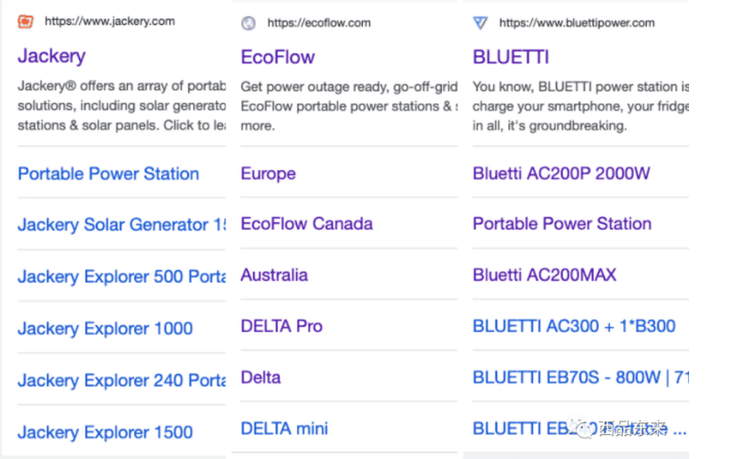Open DELTA Pro sitelink

(x=282, y=326)
